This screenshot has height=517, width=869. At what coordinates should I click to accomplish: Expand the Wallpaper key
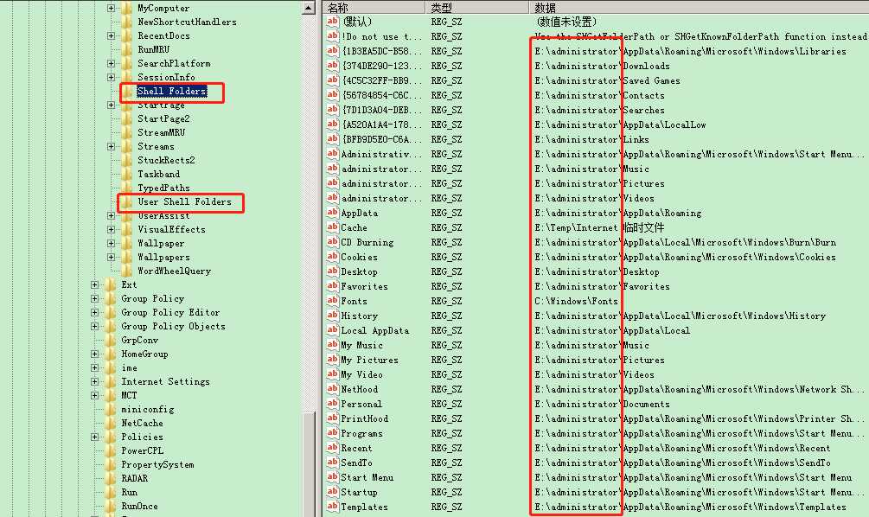111,243
